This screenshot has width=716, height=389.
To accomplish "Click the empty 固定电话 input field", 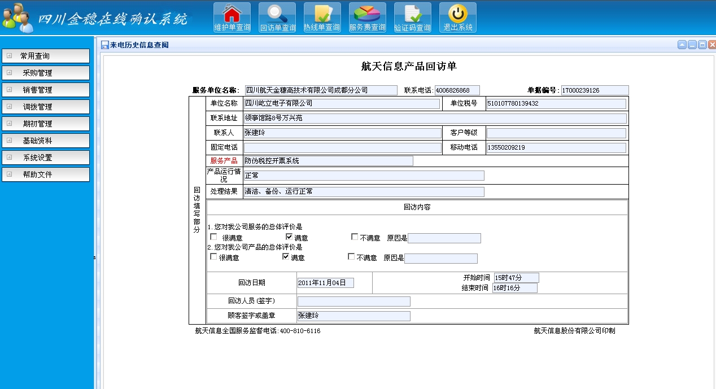I will (342, 147).
